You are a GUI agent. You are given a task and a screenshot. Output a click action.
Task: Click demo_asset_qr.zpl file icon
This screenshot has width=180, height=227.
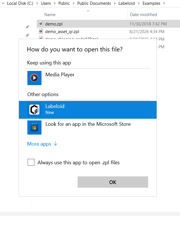tap(41, 31)
